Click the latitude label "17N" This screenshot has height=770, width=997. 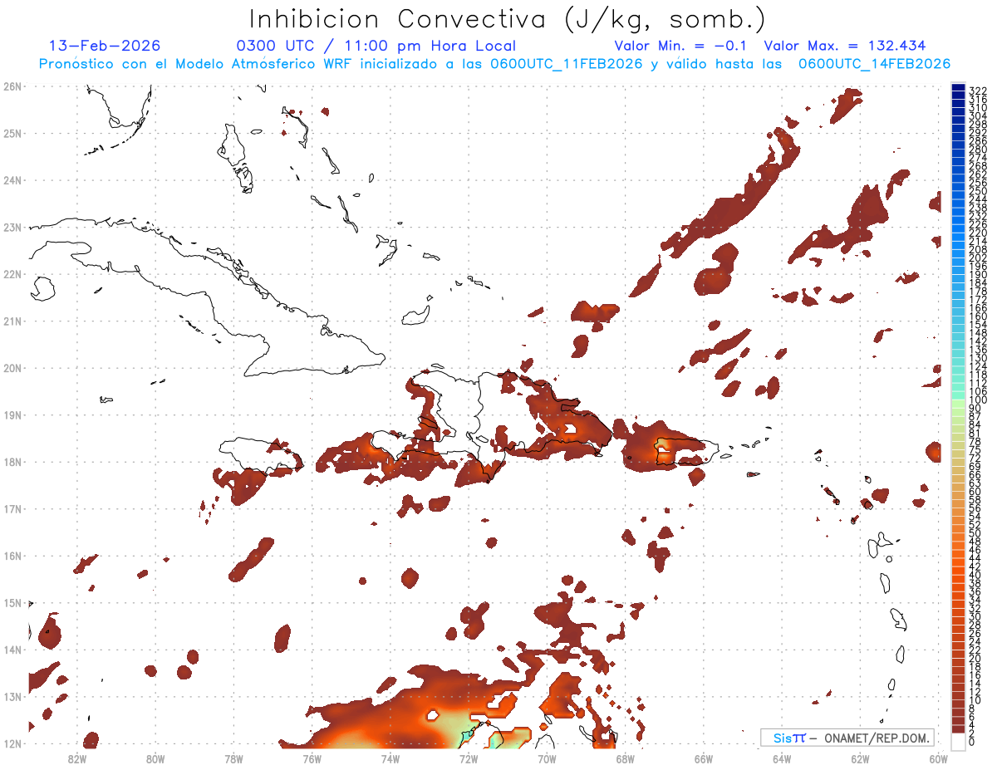[12, 508]
